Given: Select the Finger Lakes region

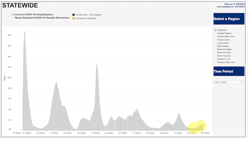Looking at the screenshot, I should 215,39.
